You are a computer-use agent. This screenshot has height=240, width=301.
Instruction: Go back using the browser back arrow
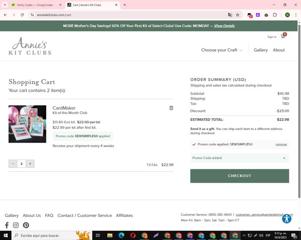[5, 15]
